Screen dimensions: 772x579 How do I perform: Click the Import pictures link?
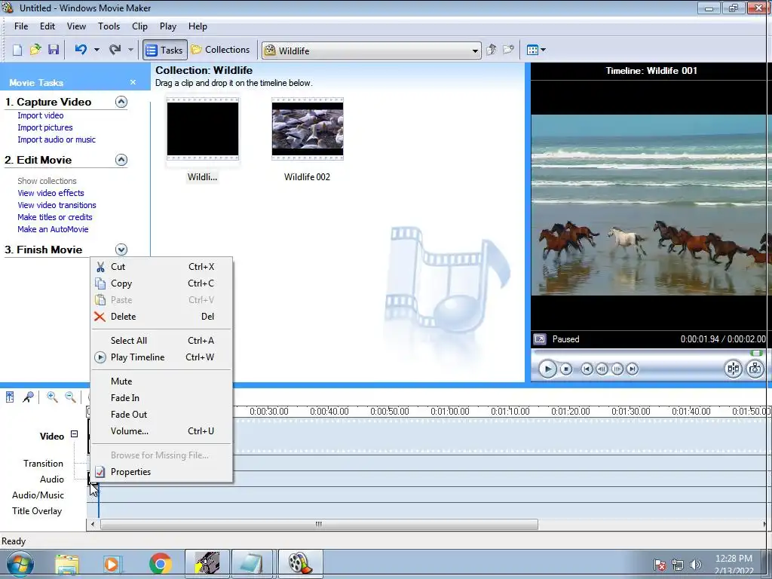tap(44, 127)
